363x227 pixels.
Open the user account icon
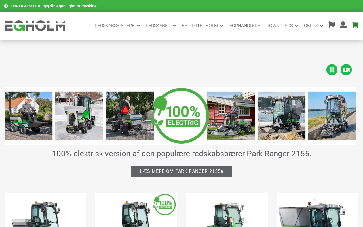(x=343, y=25)
